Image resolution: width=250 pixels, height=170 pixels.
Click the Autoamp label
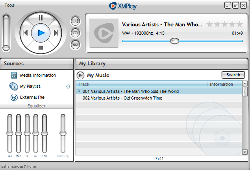63,156
